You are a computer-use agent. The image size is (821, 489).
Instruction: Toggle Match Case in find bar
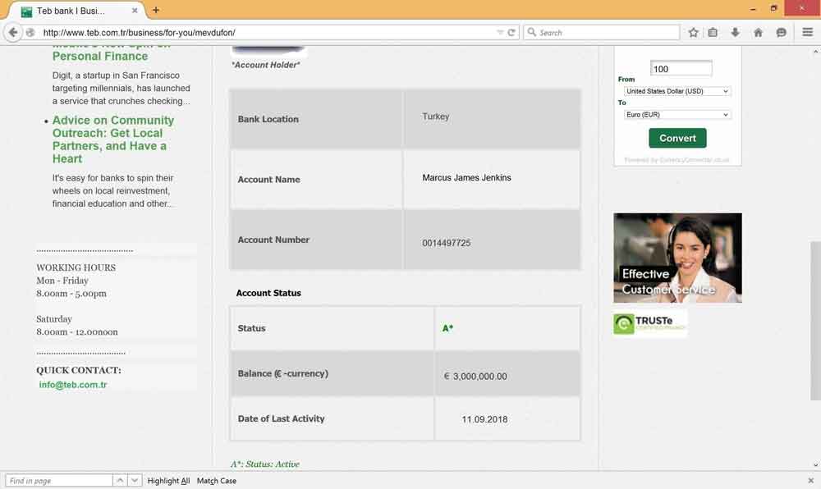pyautogui.click(x=216, y=481)
